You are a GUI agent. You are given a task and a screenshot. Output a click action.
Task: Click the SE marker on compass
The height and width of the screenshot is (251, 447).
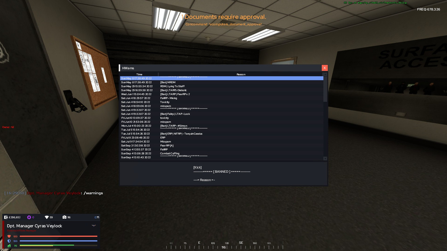tap(241, 243)
